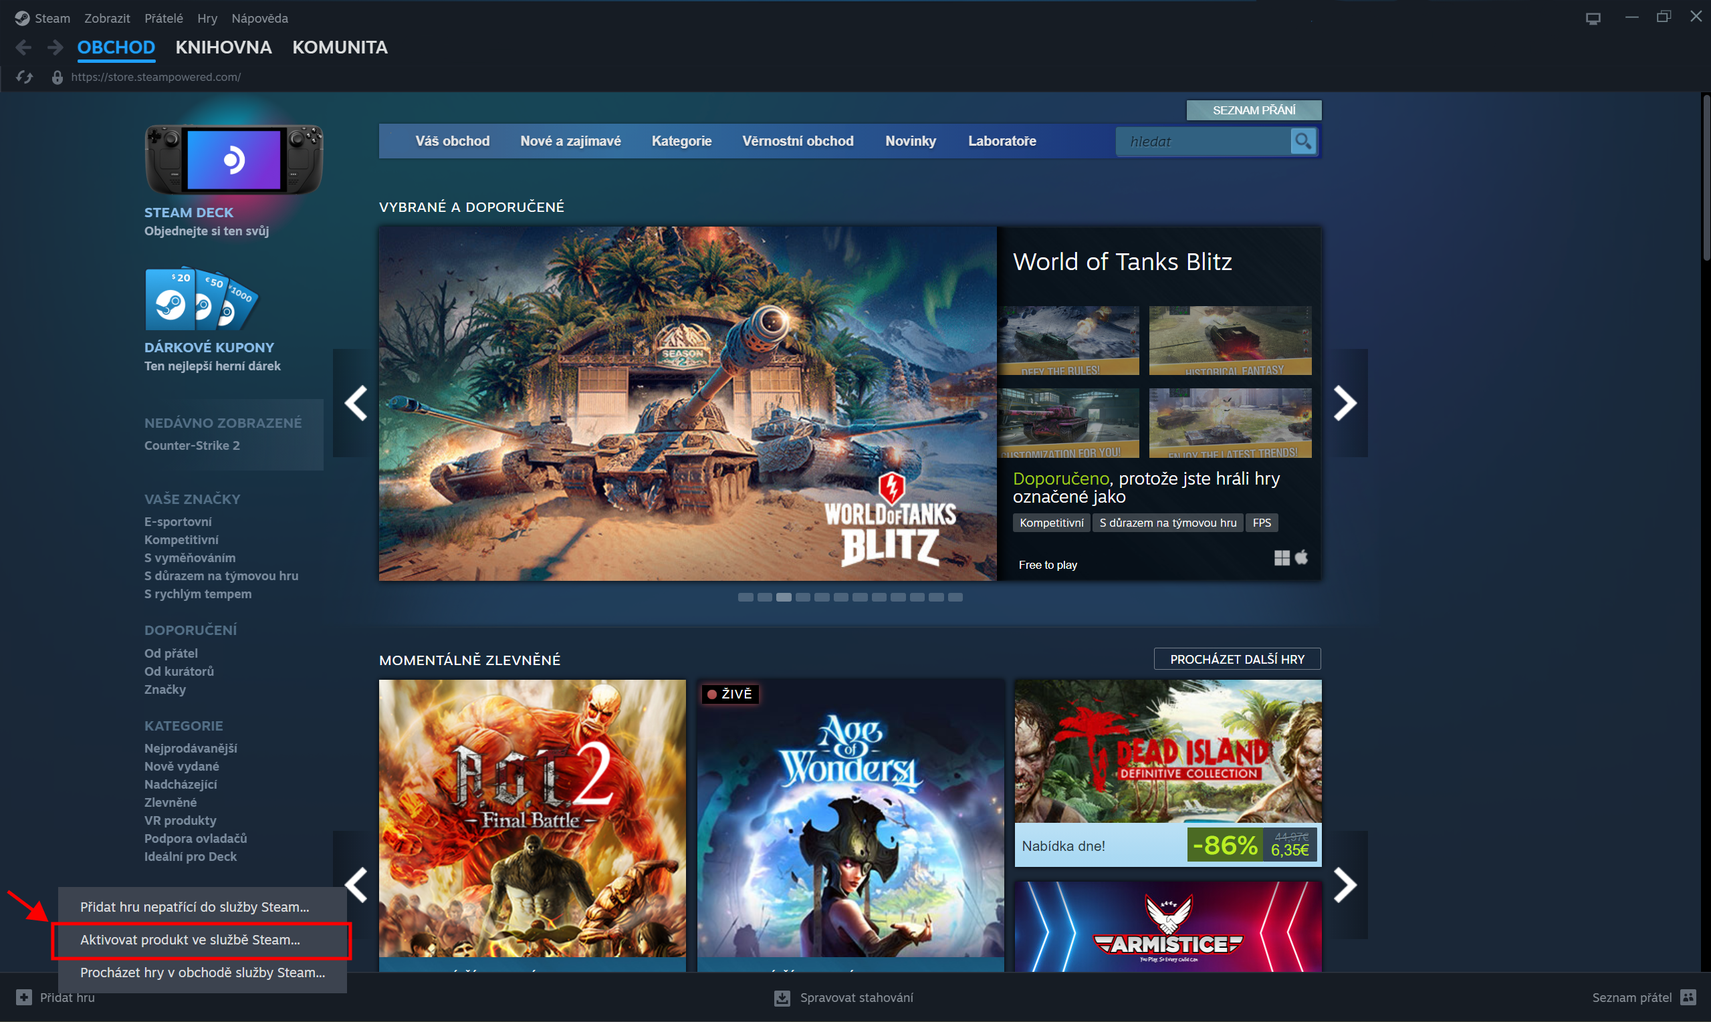Click the SEZNAM PŘÁNÍ button
Image resolution: width=1711 pixels, height=1022 pixels.
pos(1254,110)
